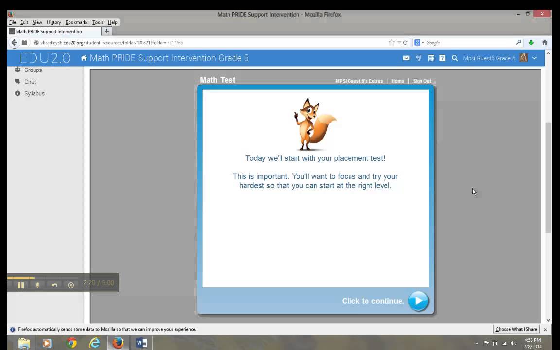Dismiss the Firefox data notification bar
The height and width of the screenshot is (350, 560).
(545, 329)
